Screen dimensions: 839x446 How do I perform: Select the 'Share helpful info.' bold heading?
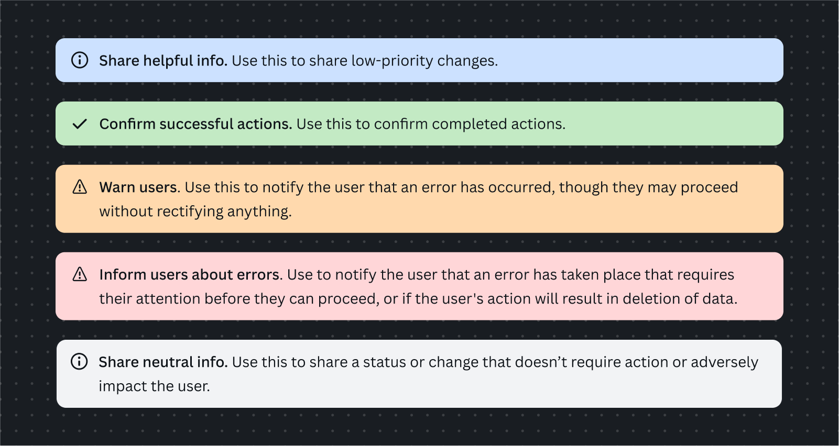(163, 61)
